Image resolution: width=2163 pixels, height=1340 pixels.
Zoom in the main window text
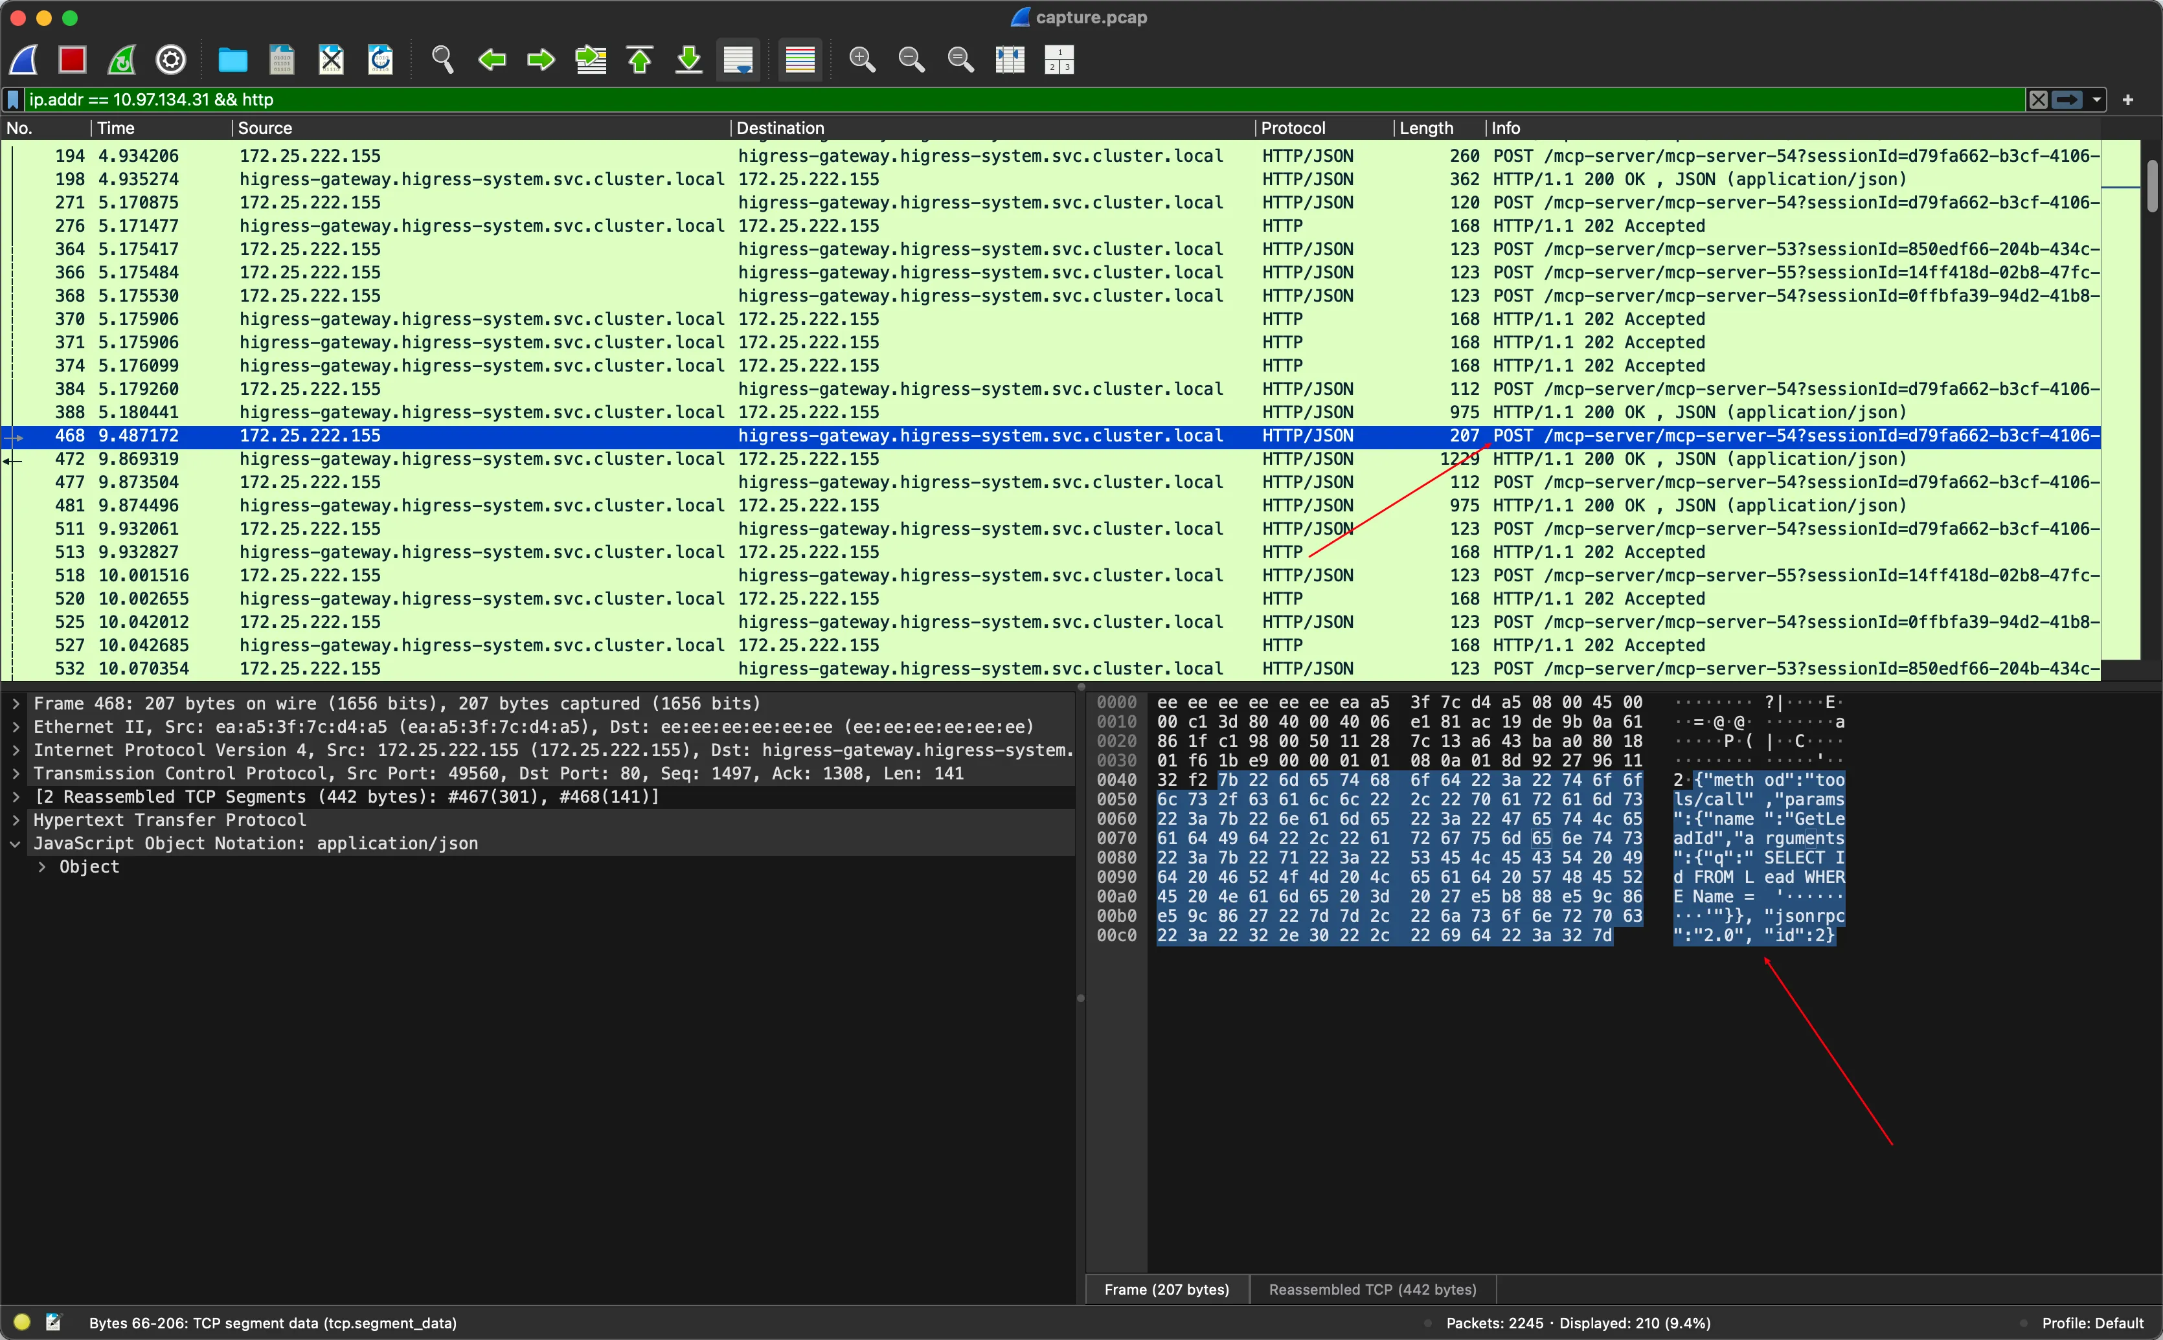coord(863,60)
